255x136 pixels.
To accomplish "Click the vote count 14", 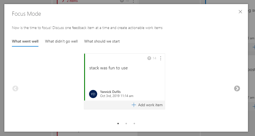I will pos(154,58).
